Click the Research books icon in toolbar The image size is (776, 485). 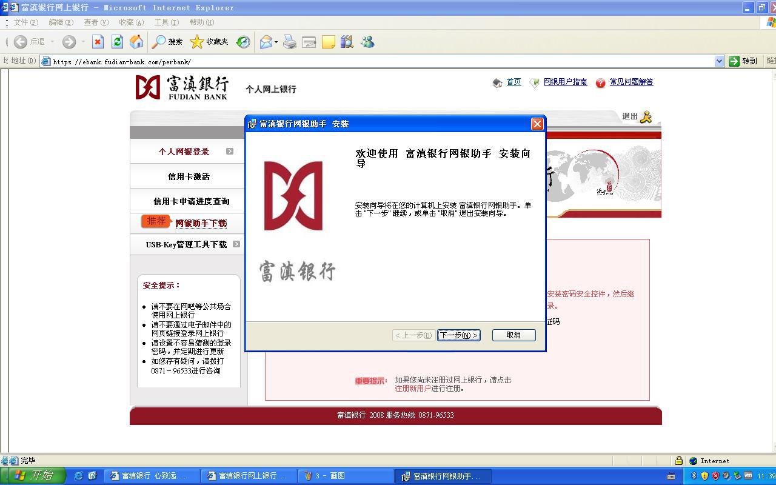[x=347, y=42]
